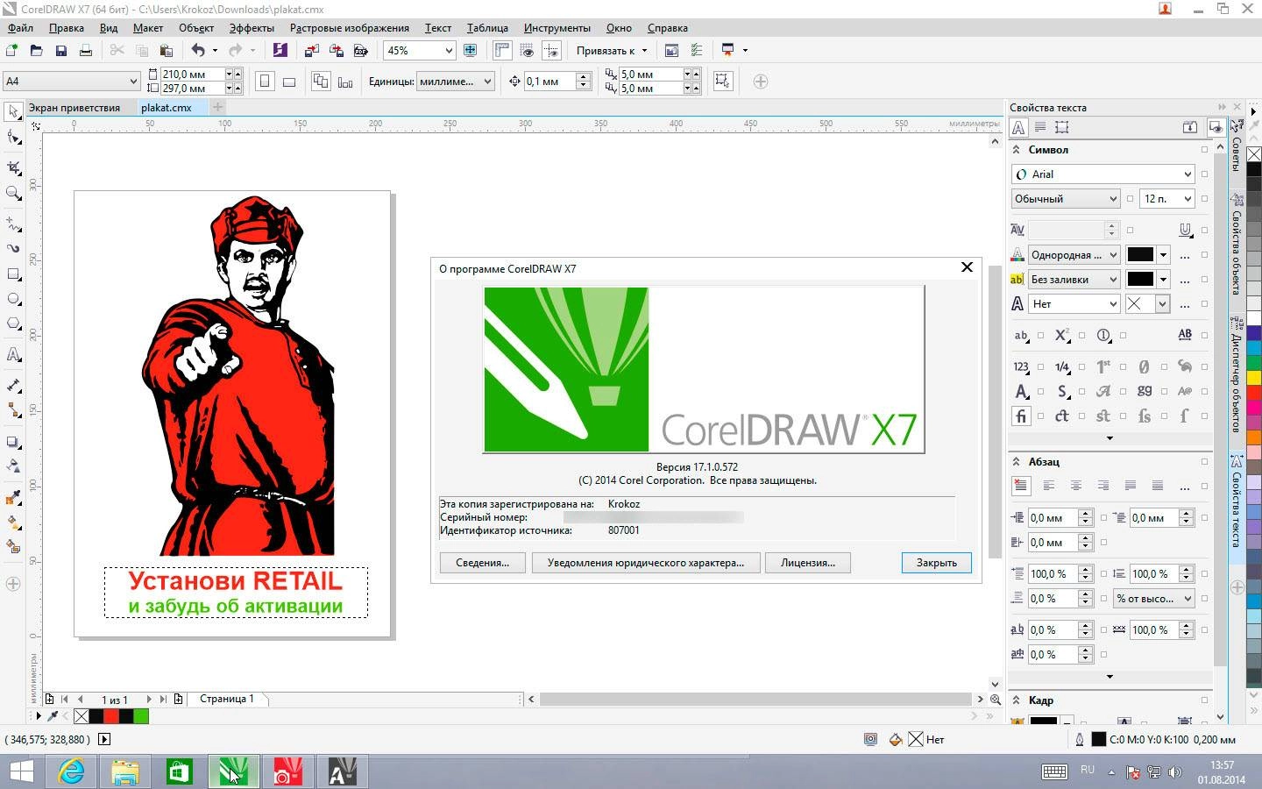Image resolution: width=1262 pixels, height=789 pixels.
Task: Toggle show rulers button
Action: [502, 51]
